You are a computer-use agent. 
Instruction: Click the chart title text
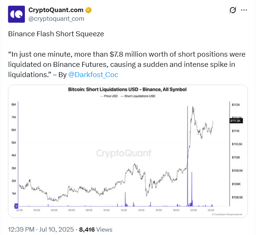click(x=127, y=90)
